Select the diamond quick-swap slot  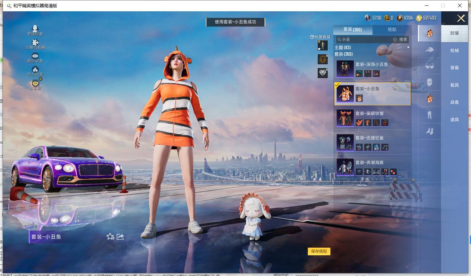[323, 73]
